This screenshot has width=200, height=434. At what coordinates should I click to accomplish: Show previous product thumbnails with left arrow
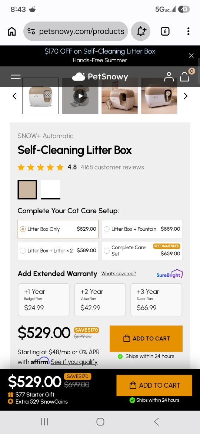[15, 96]
